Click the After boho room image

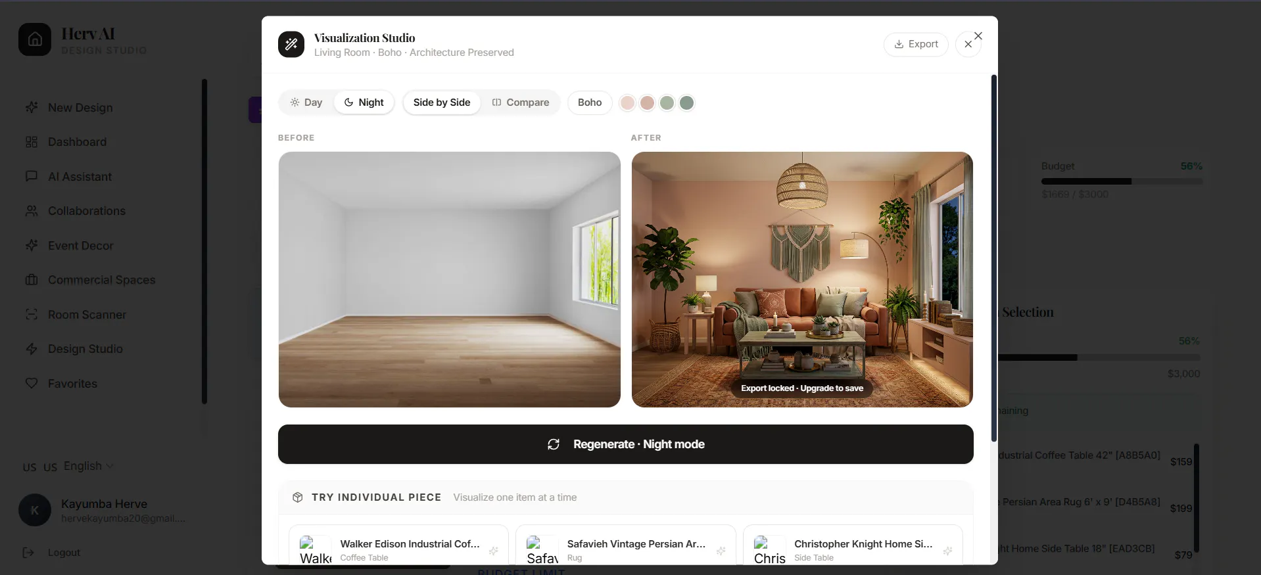tap(802, 279)
